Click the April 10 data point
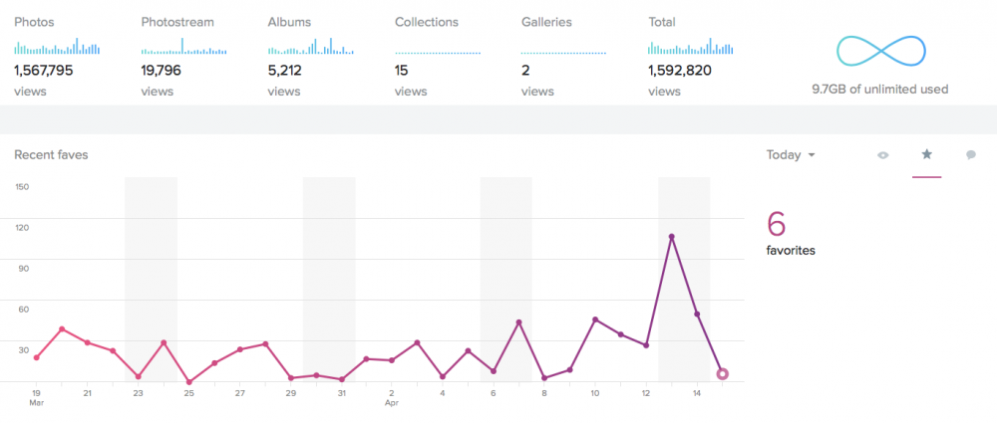 pyautogui.click(x=595, y=319)
